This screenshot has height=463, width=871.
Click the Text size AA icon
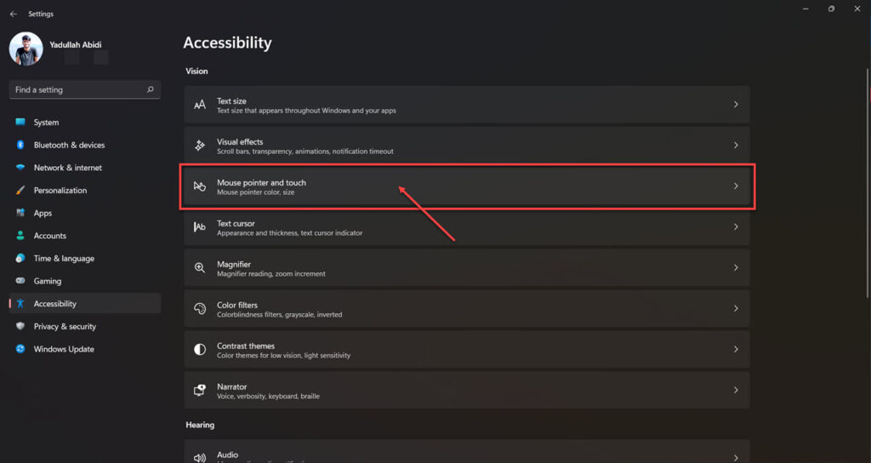[x=199, y=105]
